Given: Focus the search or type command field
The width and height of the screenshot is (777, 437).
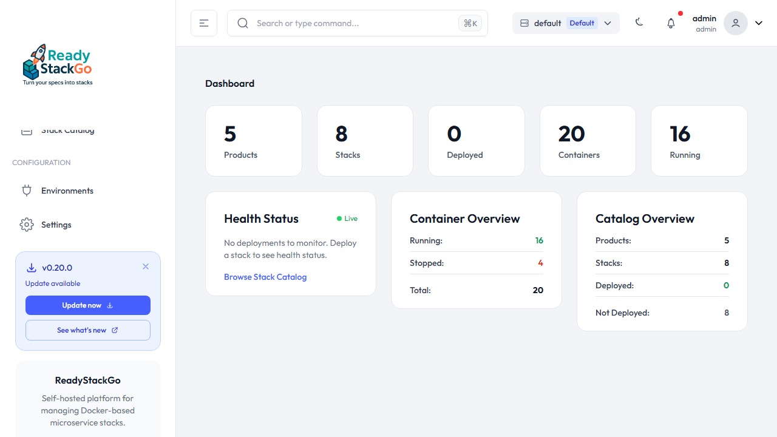Looking at the screenshot, I should pos(352,23).
